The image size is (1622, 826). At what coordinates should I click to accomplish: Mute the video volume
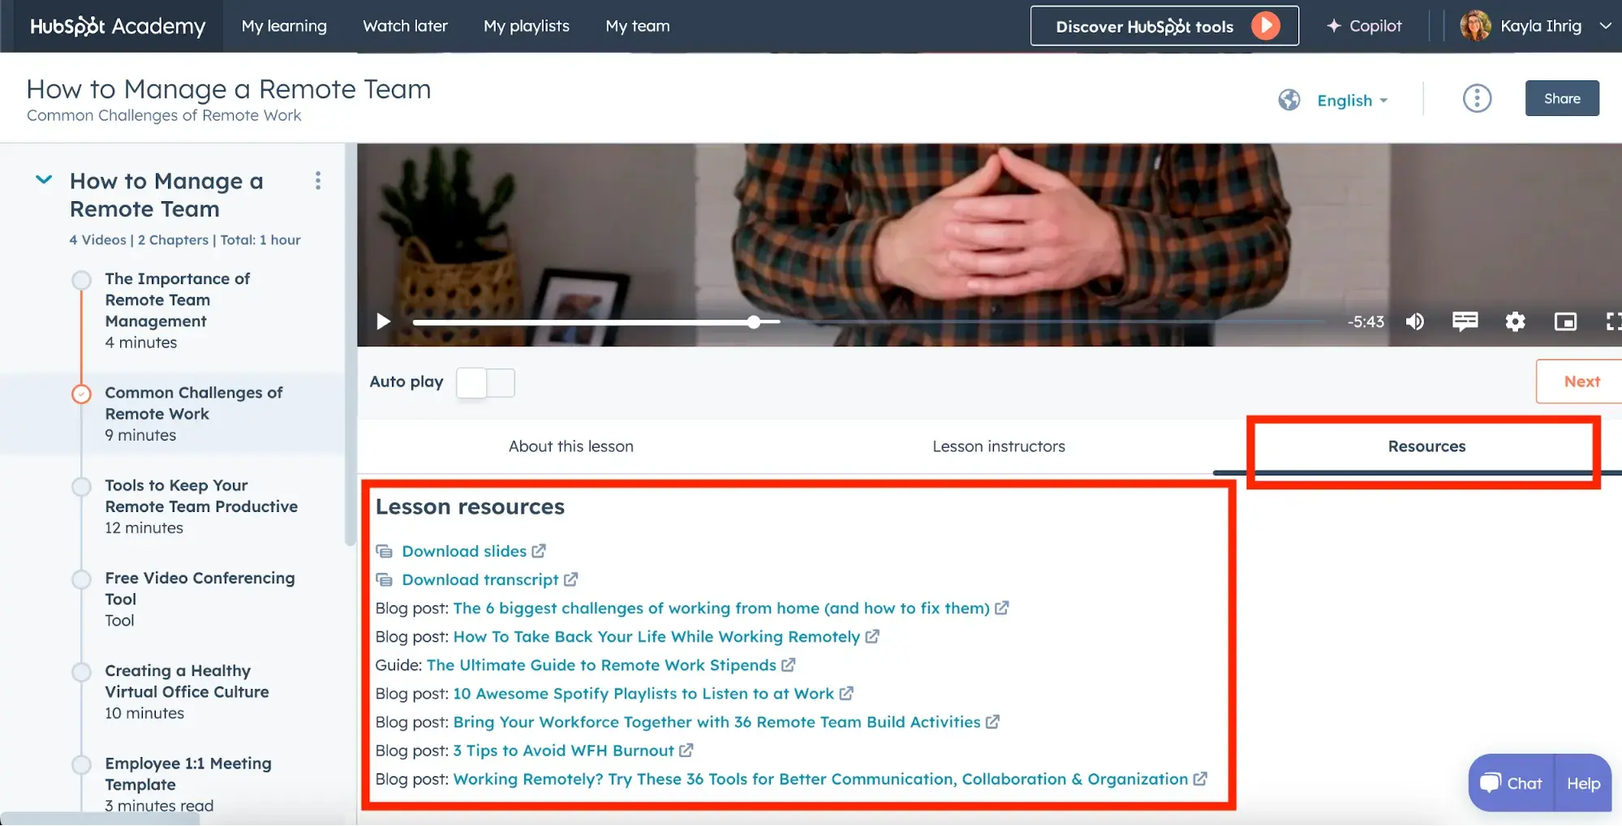(1414, 321)
